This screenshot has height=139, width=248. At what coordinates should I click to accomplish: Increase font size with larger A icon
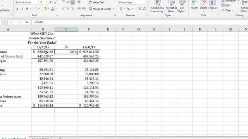tap(51, 2)
